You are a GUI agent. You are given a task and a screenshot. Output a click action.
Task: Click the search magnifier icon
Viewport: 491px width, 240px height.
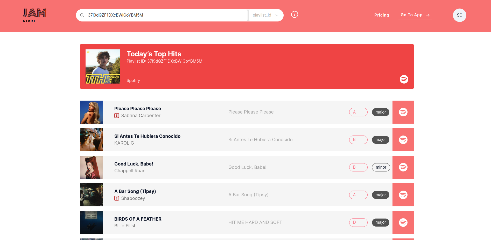(x=82, y=15)
